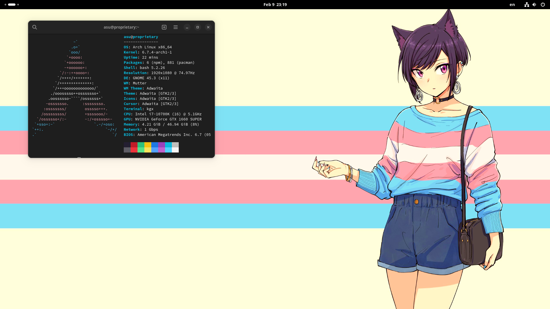550x309 pixels.
Task: Minimize the terminal window
Action: (x=187, y=27)
